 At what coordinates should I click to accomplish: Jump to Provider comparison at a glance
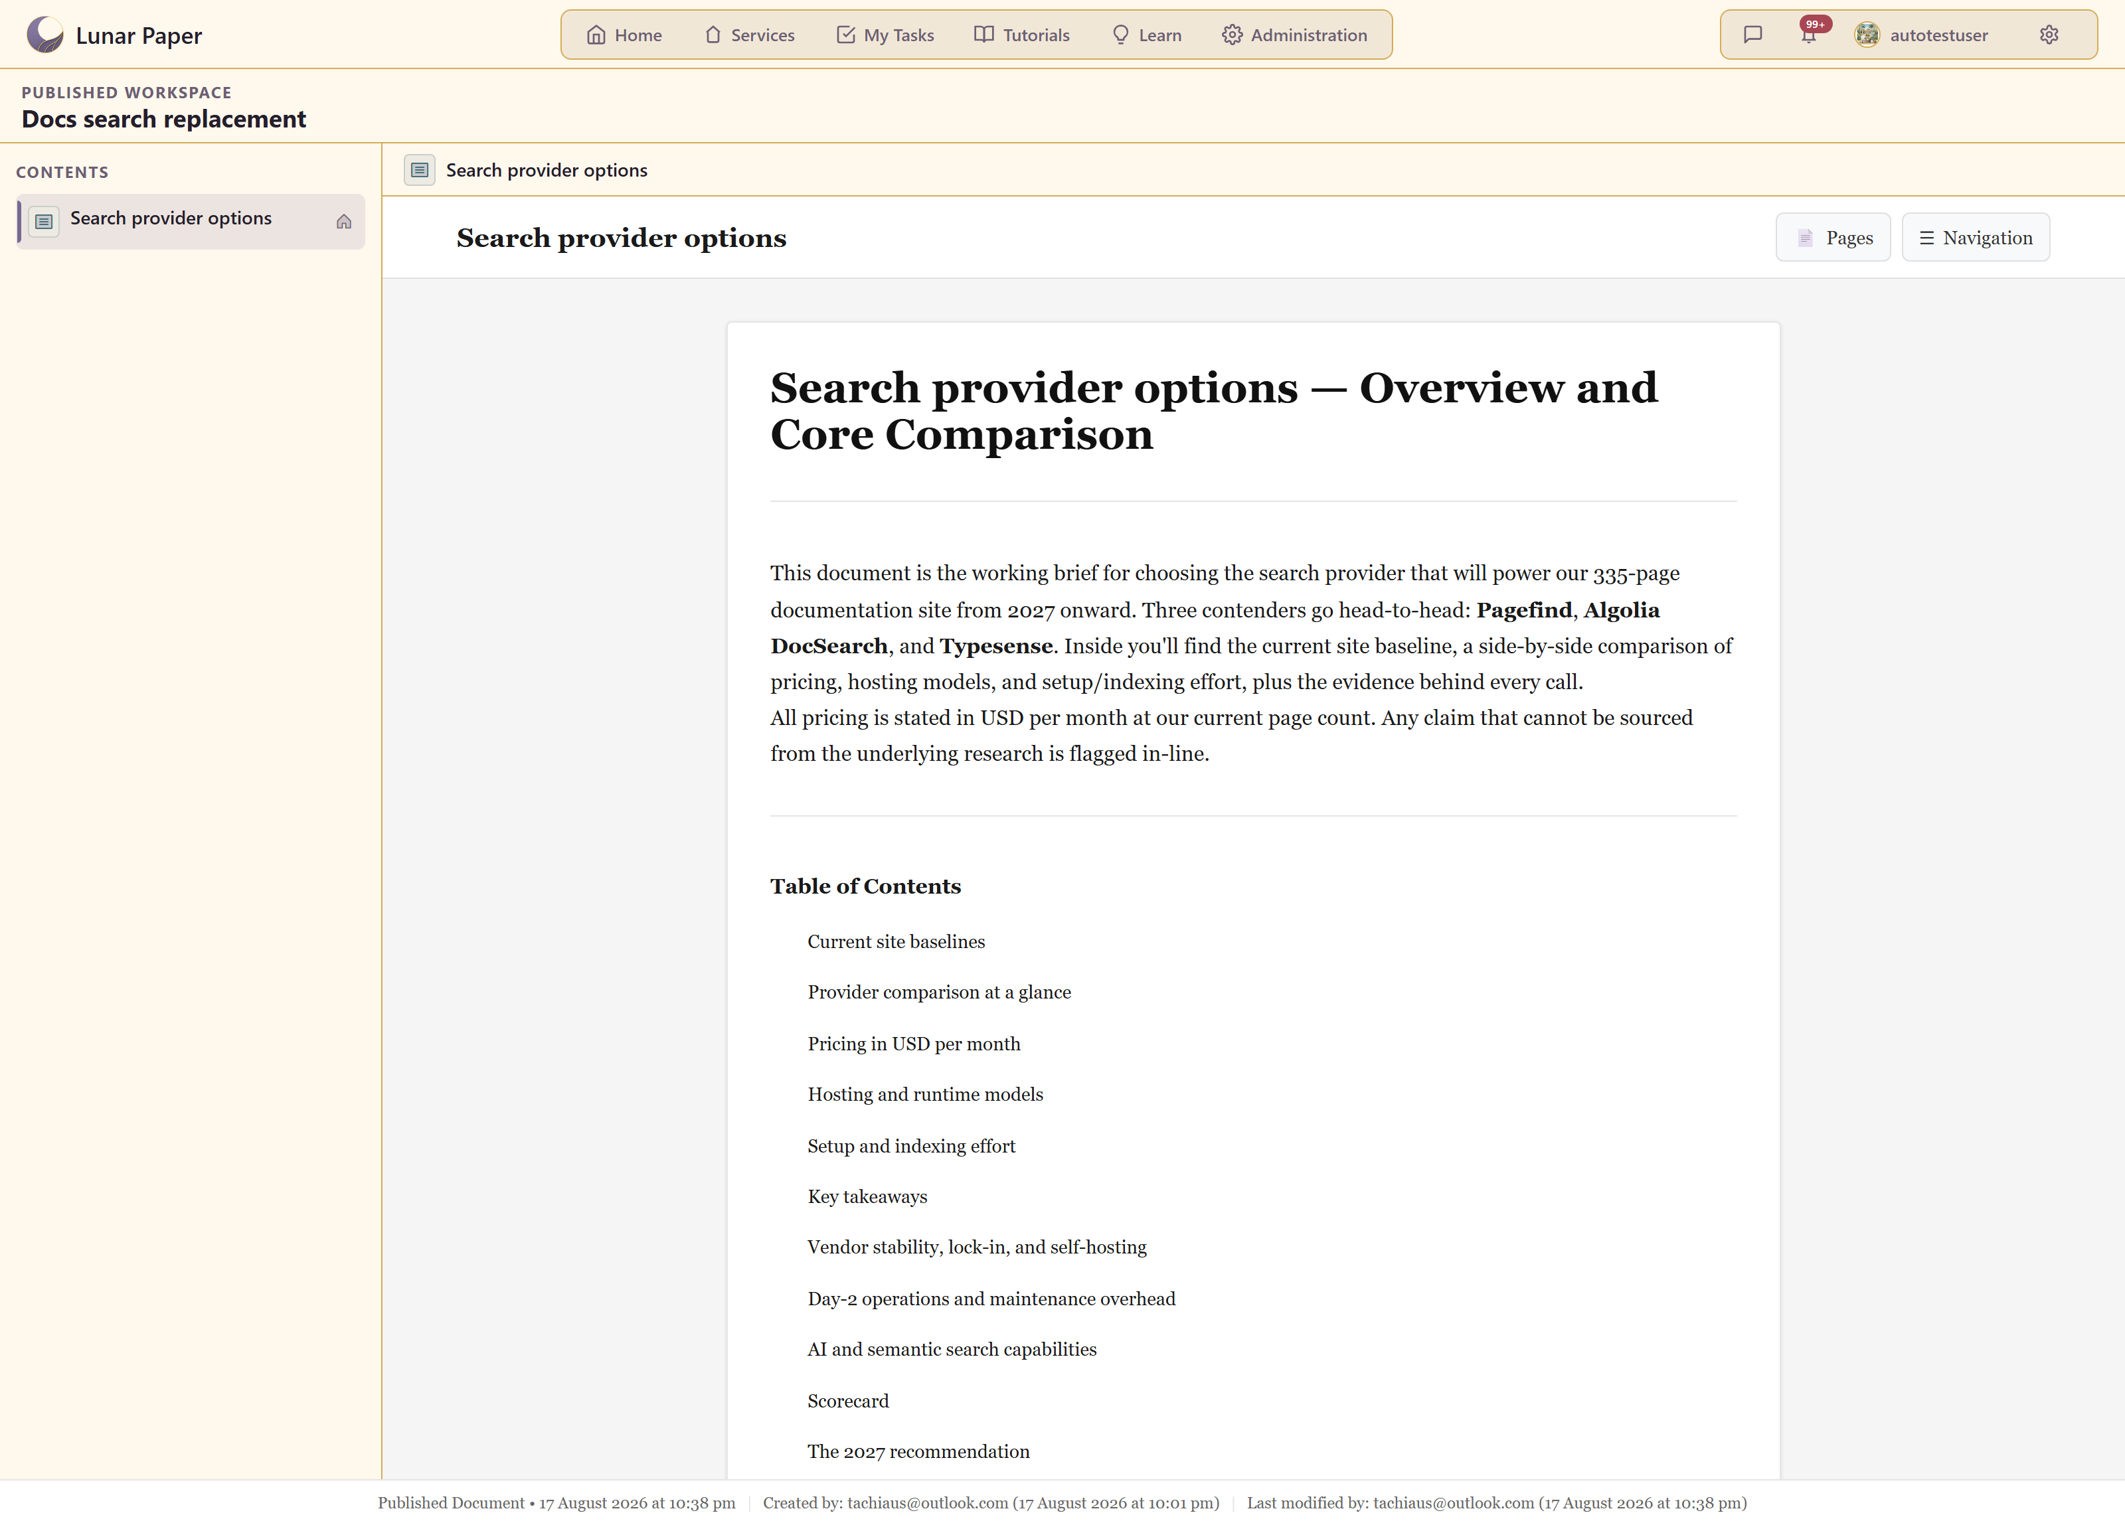(x=939, y=992)
